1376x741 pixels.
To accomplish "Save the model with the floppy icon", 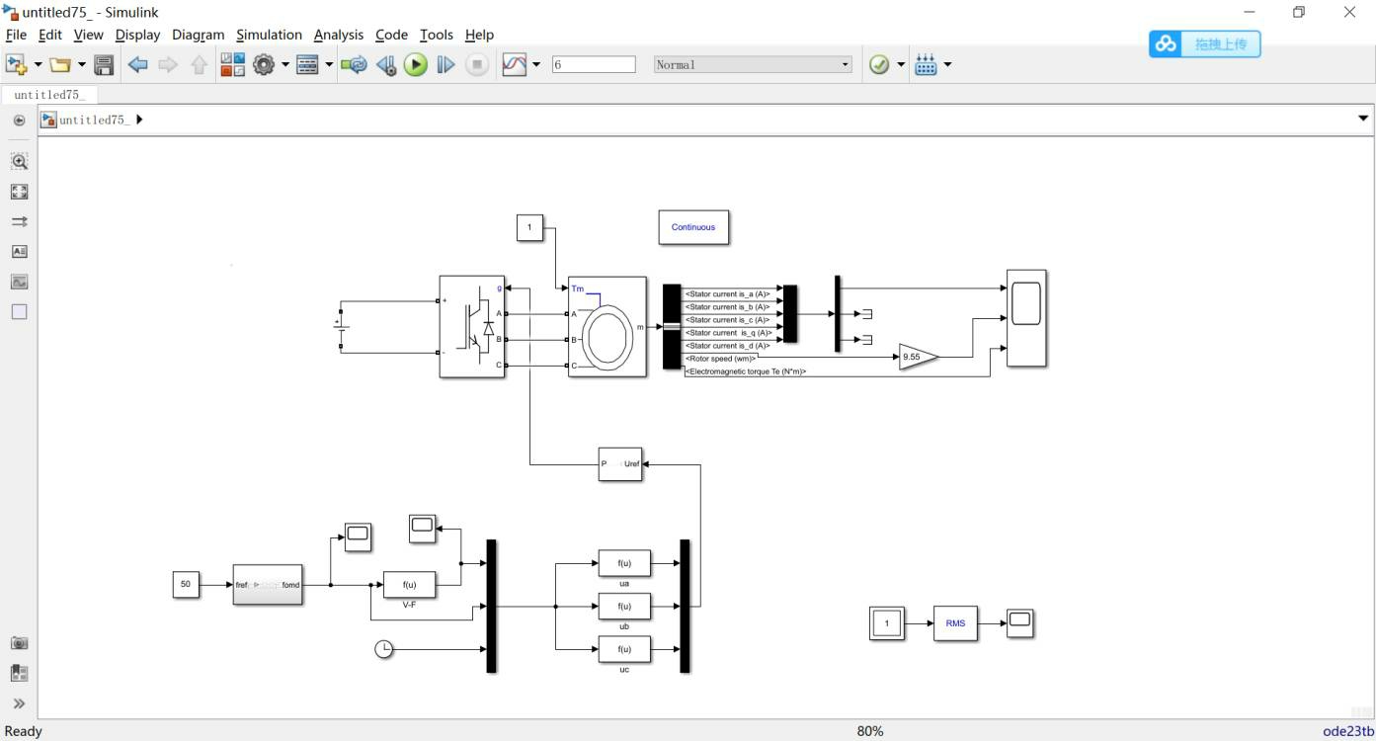I will point(104,65).
